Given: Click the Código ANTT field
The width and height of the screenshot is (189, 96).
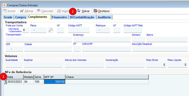Looking at the screenshot, I should click(x=79, y=30).
